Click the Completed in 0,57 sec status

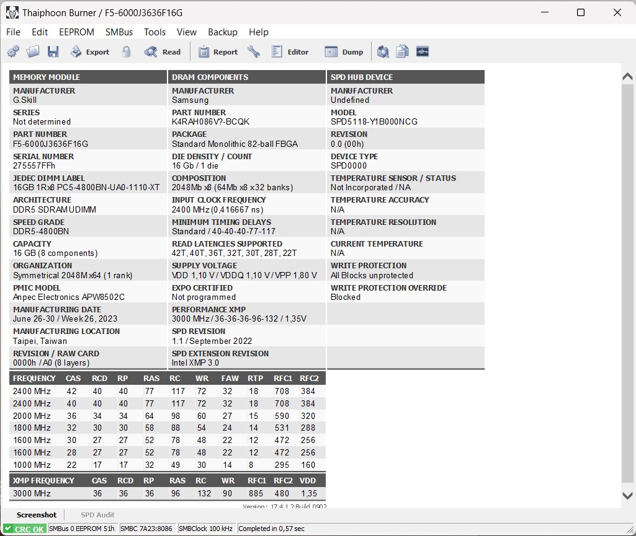coord(271,529)
